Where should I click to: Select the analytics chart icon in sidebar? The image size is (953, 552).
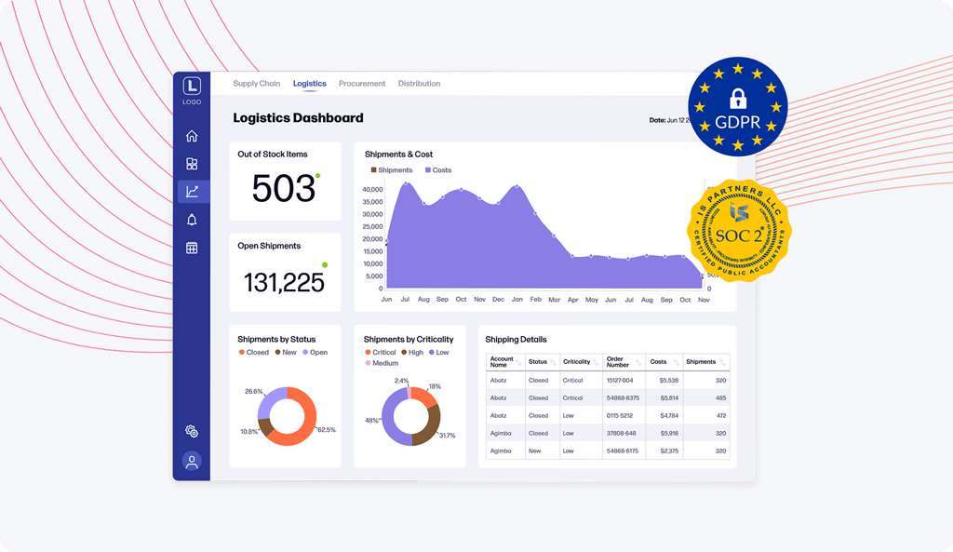192,192
